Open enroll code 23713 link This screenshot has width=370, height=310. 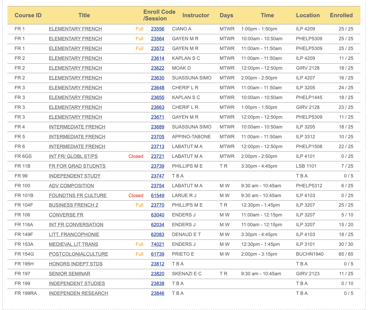click(157, 147)
